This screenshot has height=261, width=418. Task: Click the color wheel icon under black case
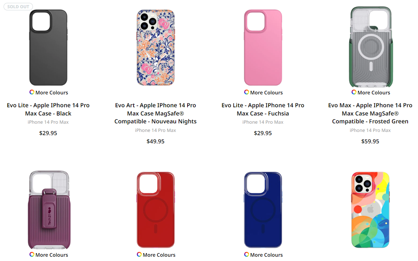pos(32,92)
